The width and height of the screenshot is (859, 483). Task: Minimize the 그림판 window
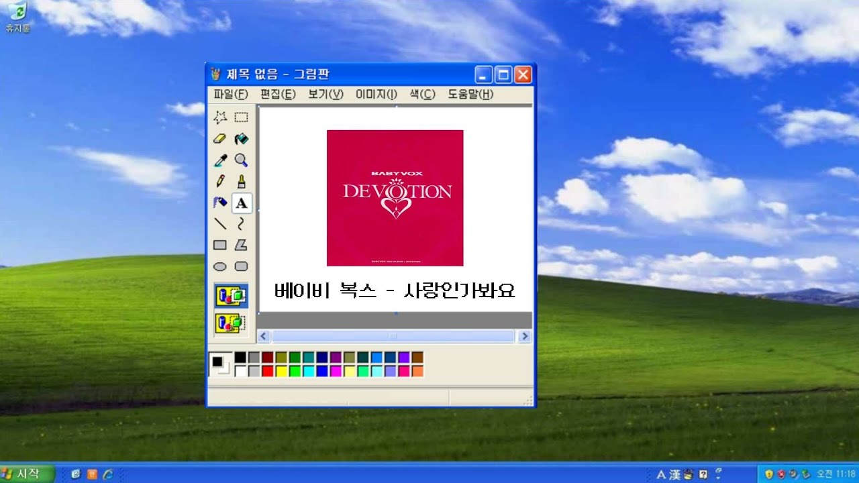click(x=484, y=74)
